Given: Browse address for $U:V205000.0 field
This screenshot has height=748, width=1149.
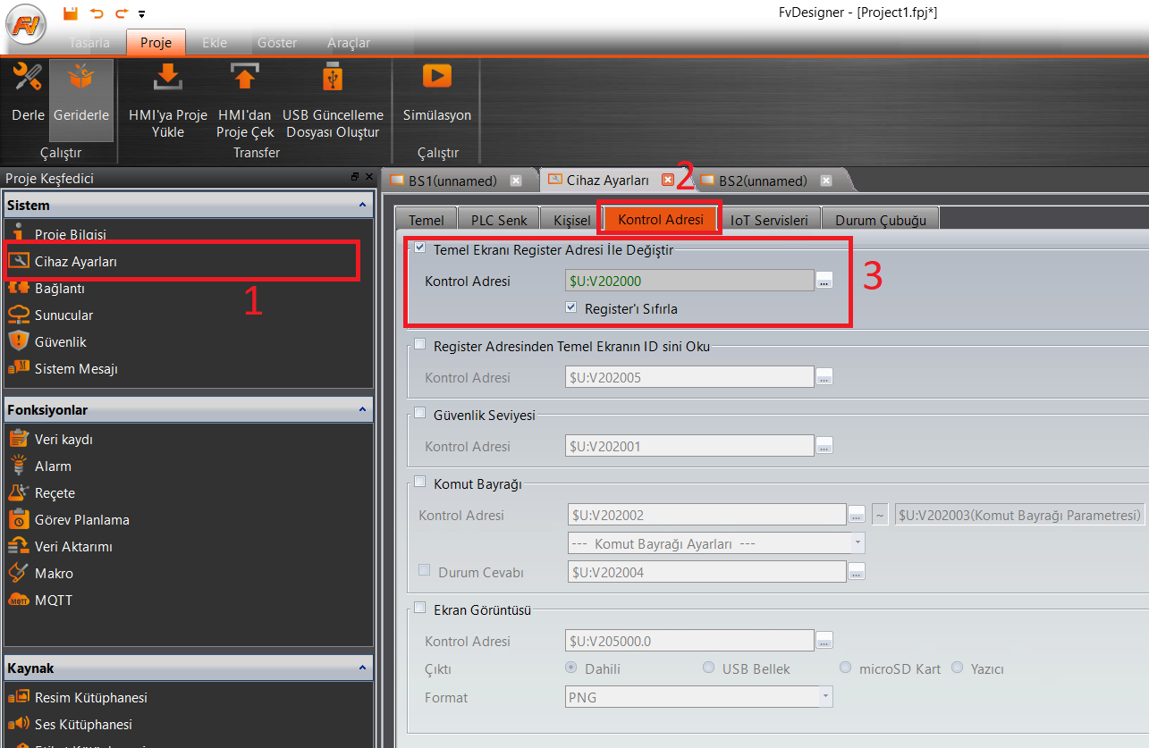Looking at the screenshot, I should (x=824, y=641).
